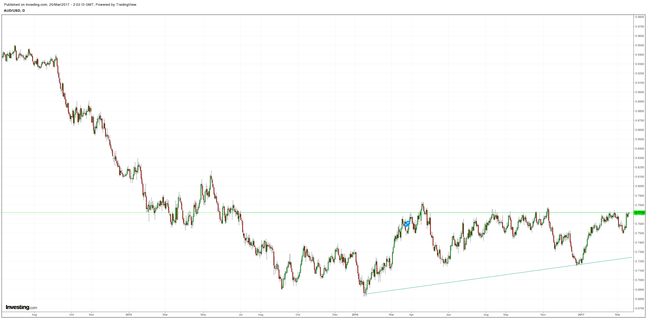Image resolution: width=647 pixels, height=318 pixels.
Task: Click the 2015 label on time axis
Action: click(x=129, y=315)
